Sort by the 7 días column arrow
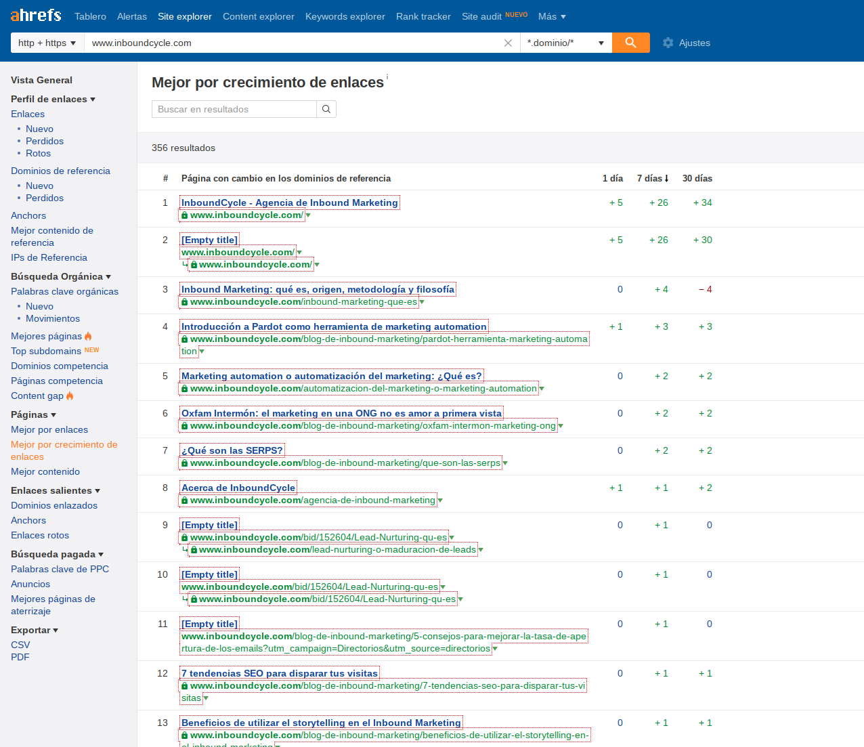864x747 pixels. point(666,179)
